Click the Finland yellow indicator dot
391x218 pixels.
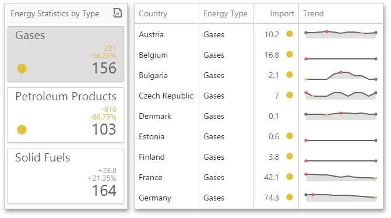point(290,156)
